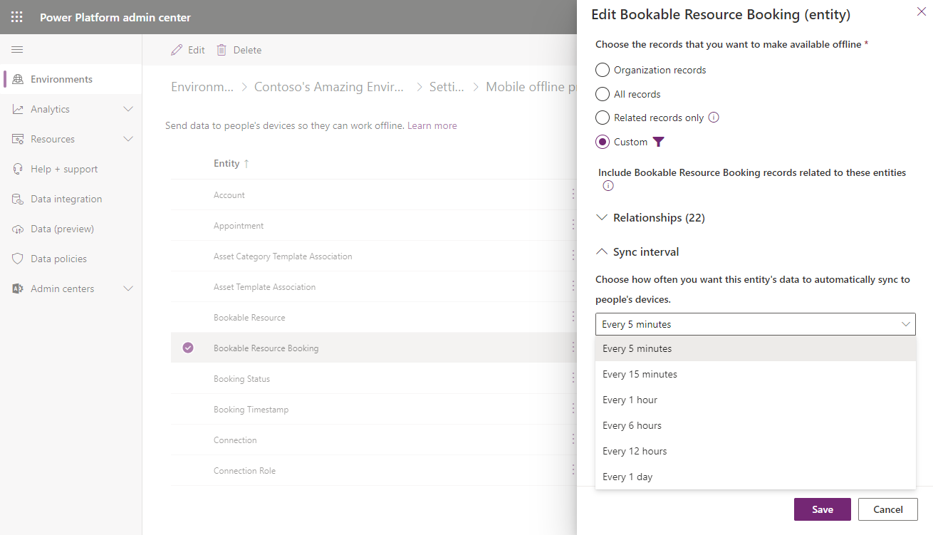This screenshot has width=933, height=535.
Task: Click the Setti... breadcrumb link
Action: (447, 87)
